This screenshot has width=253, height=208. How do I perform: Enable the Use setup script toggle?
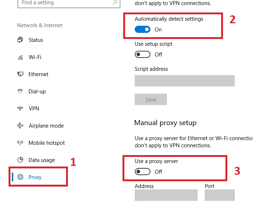point(143,55)
